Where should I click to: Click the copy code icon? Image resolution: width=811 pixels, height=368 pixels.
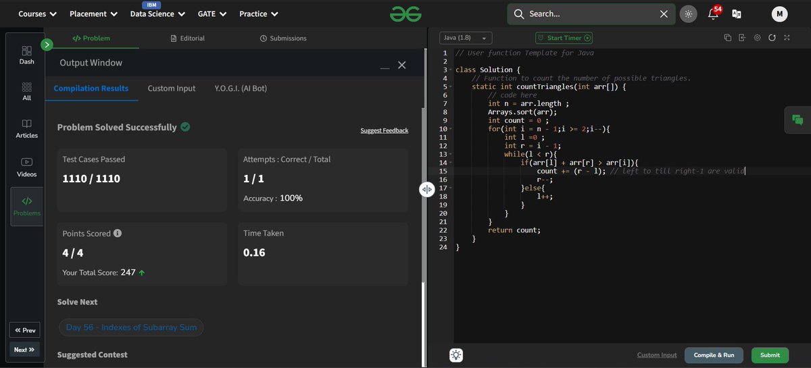pos(727,38)
